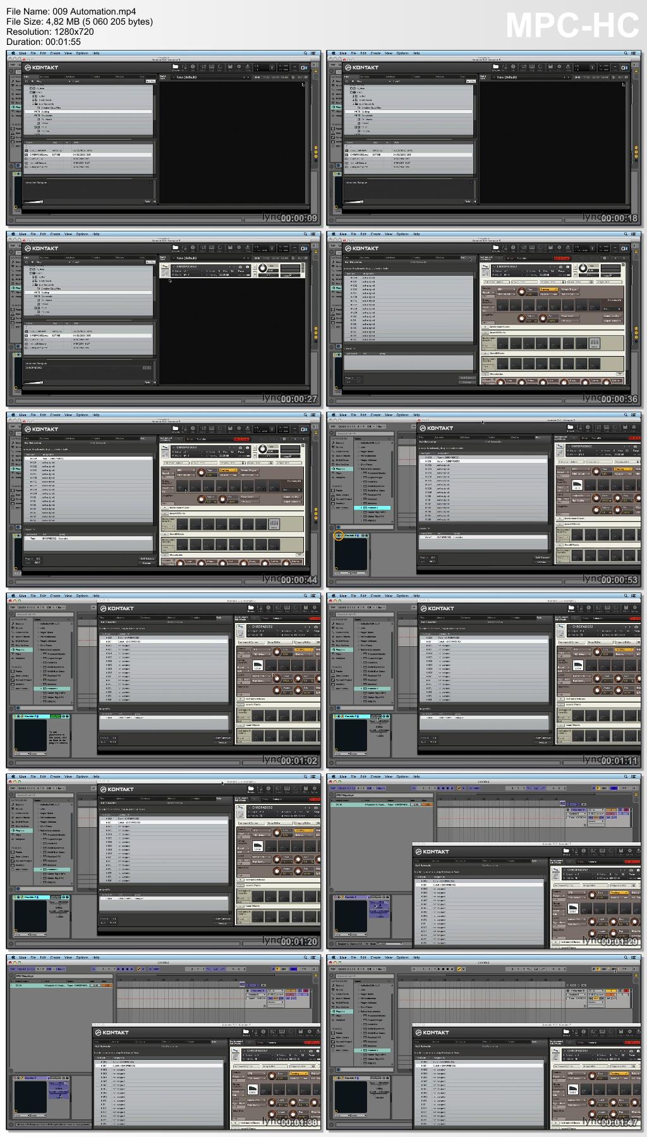
Task: Open the frame stamped 00:01:47
Action: 484,1042
